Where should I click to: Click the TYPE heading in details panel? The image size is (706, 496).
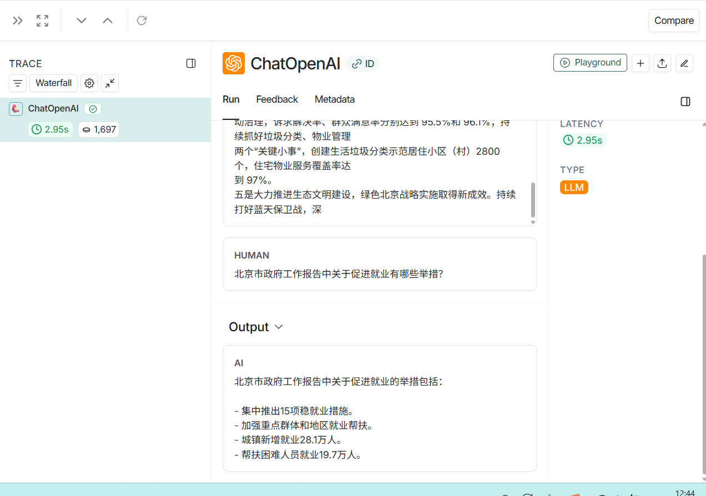572,170
